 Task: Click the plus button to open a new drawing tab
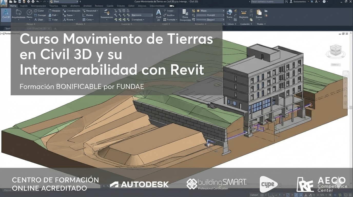(x=55, y=28)
